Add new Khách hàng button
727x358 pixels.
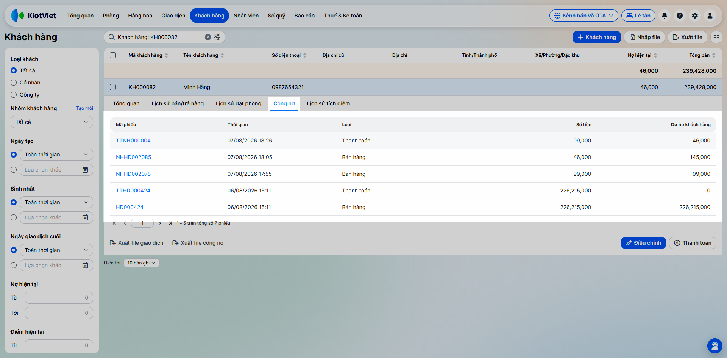pyautogui.click(x=597, y=37)
